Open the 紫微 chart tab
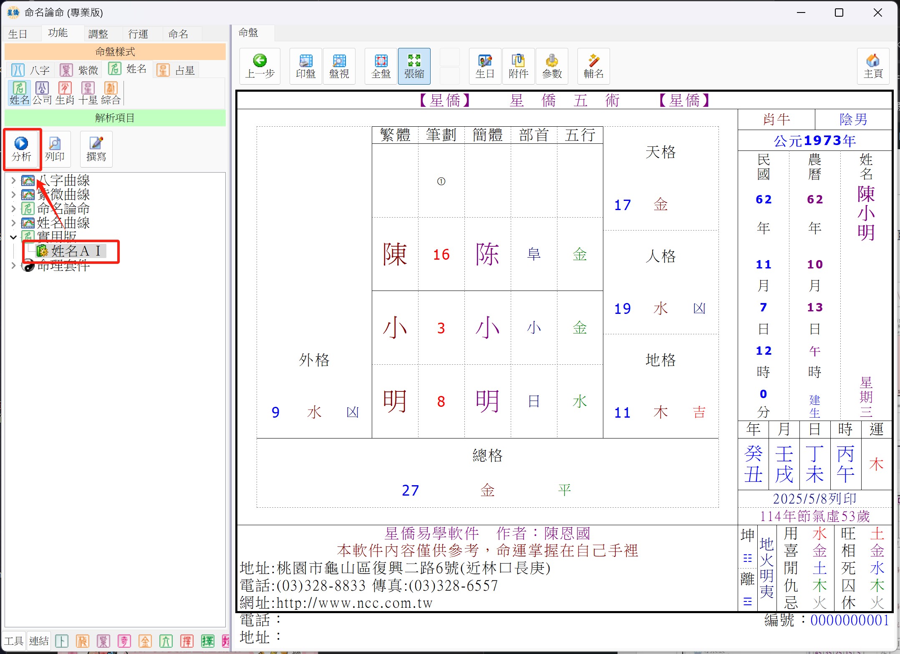This screenshot has height=654, width=900. click(79, 70)
